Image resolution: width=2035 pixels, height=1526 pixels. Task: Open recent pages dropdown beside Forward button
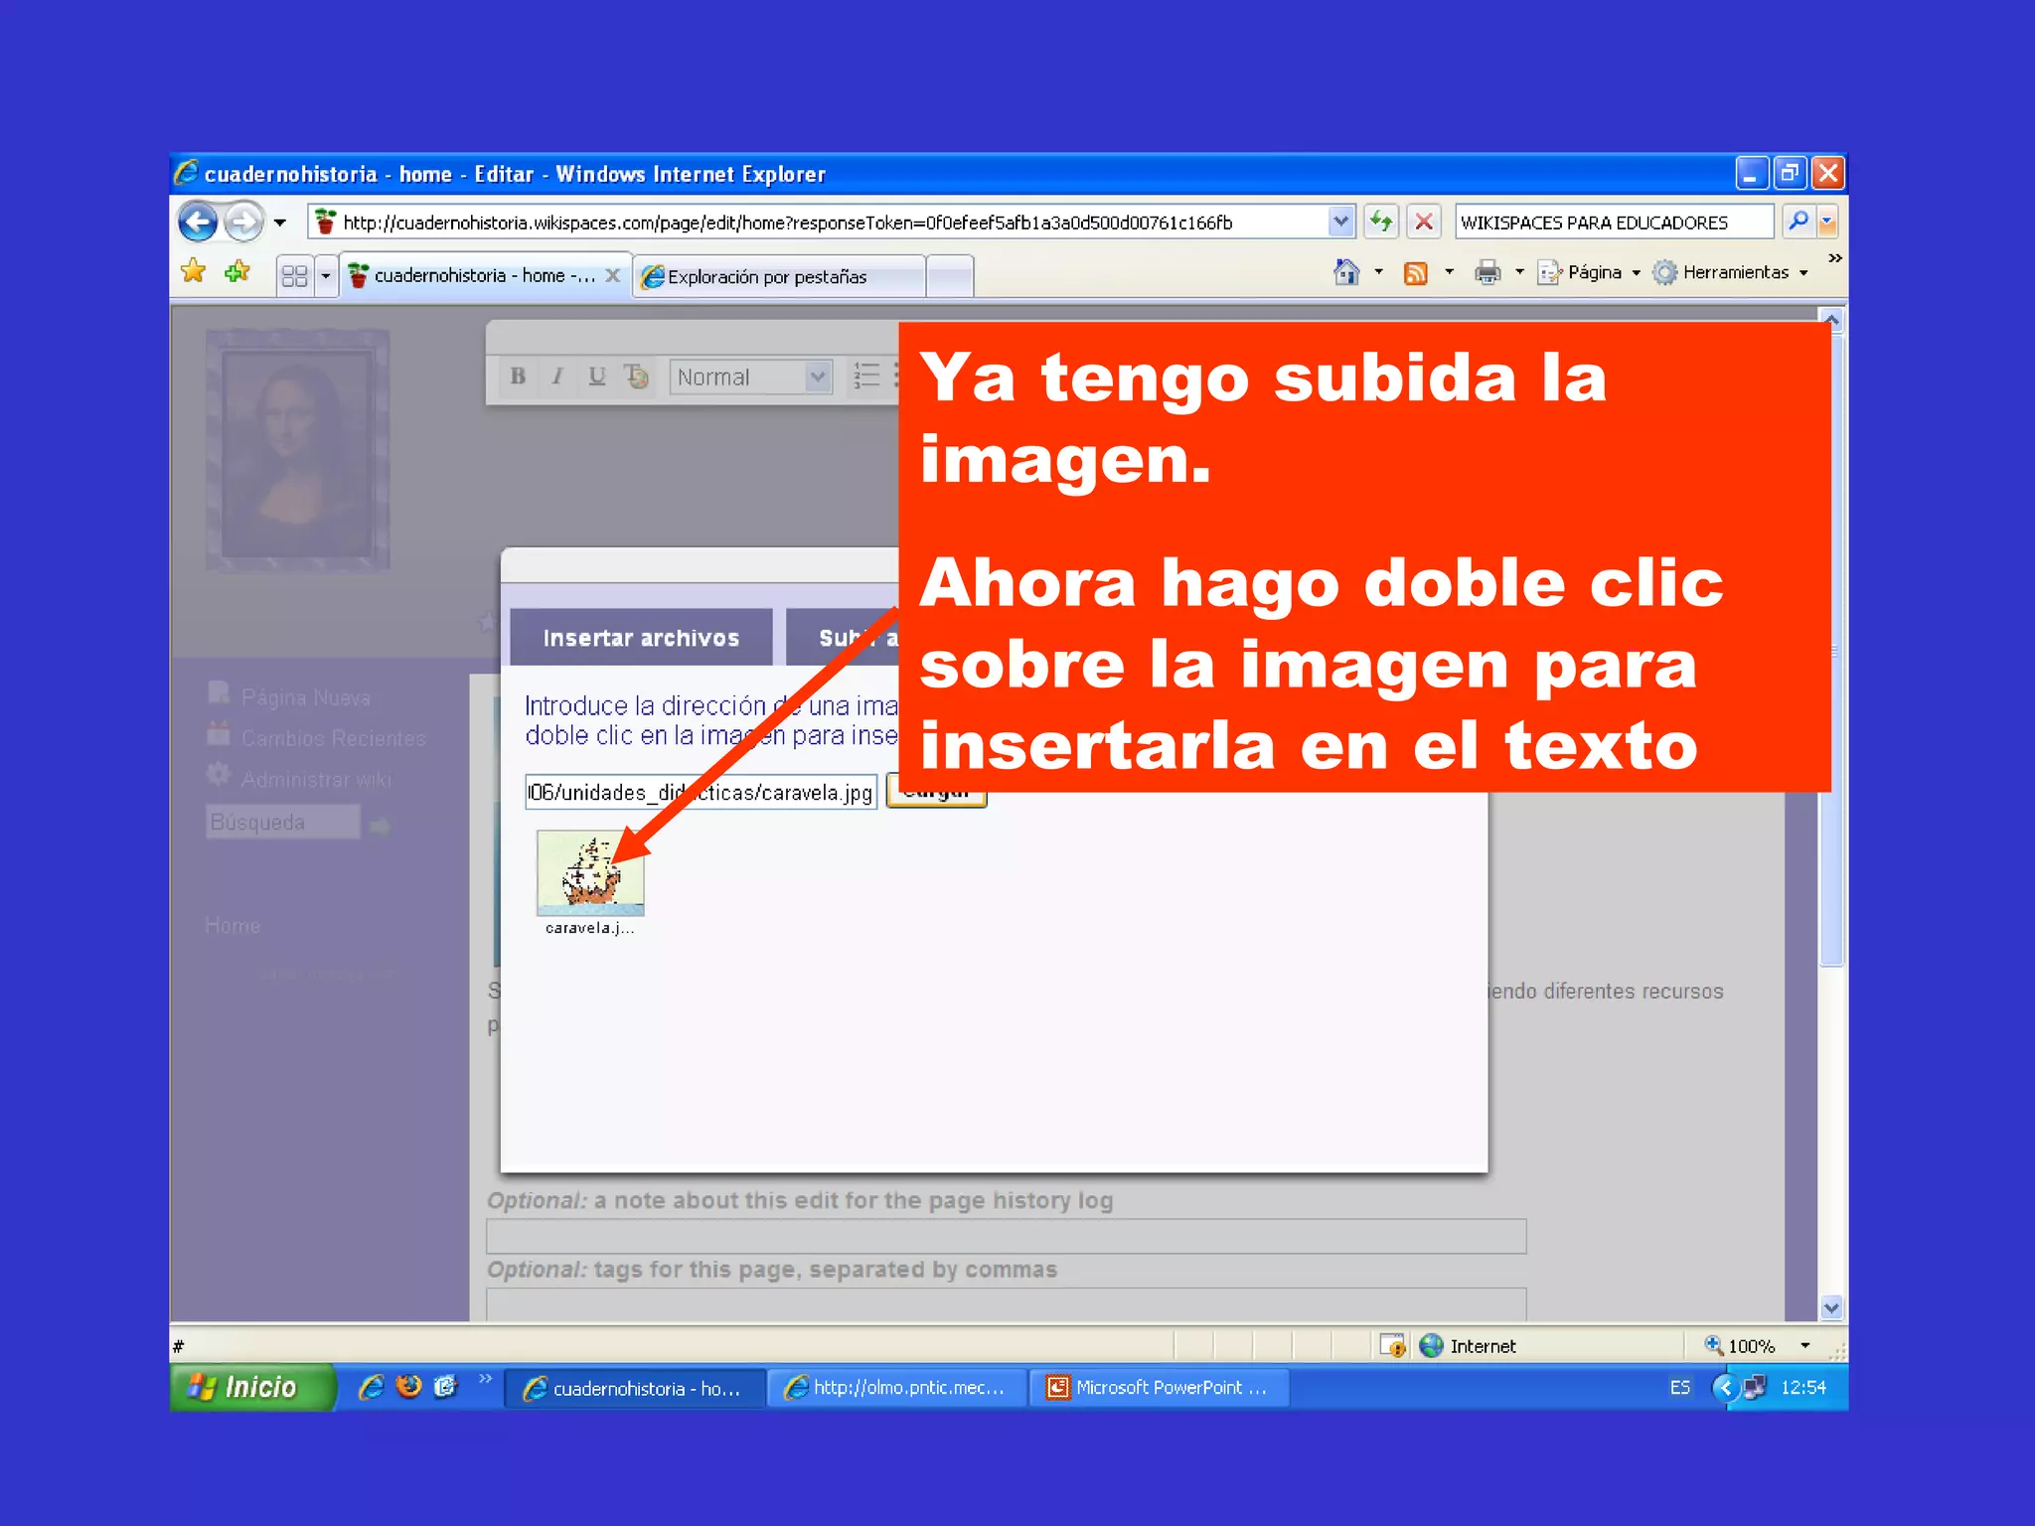pos(280,223)
